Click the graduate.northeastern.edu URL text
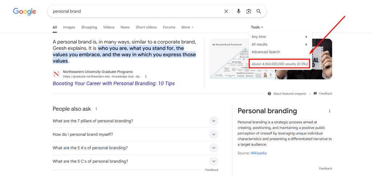Screen dimensions: 372x180 coord(102,77)
